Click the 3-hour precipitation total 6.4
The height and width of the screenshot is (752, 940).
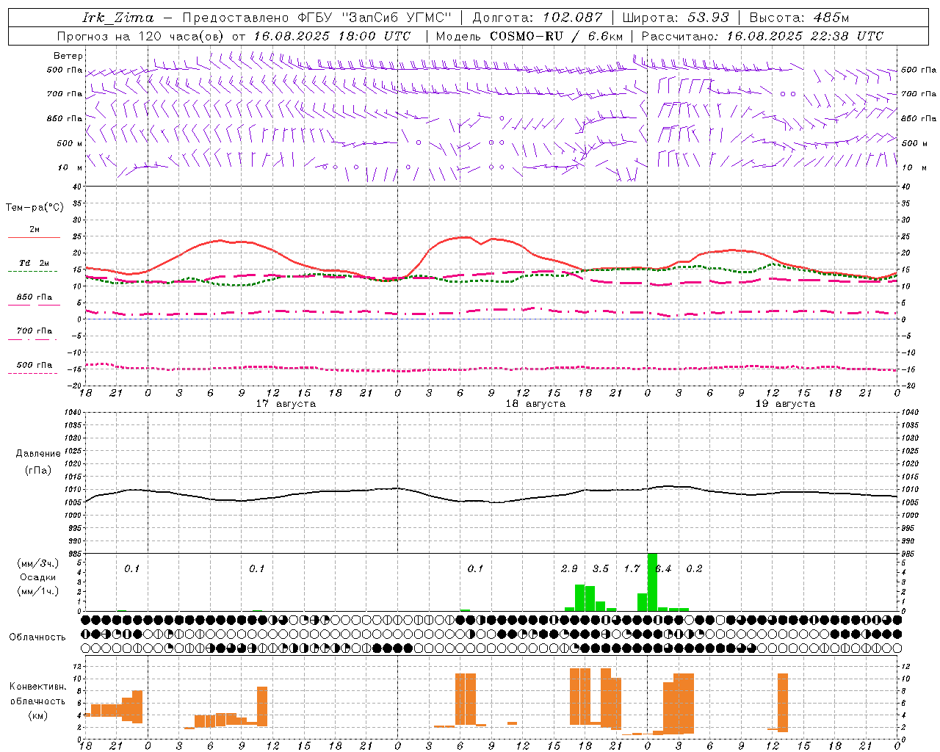click(663, 568)
